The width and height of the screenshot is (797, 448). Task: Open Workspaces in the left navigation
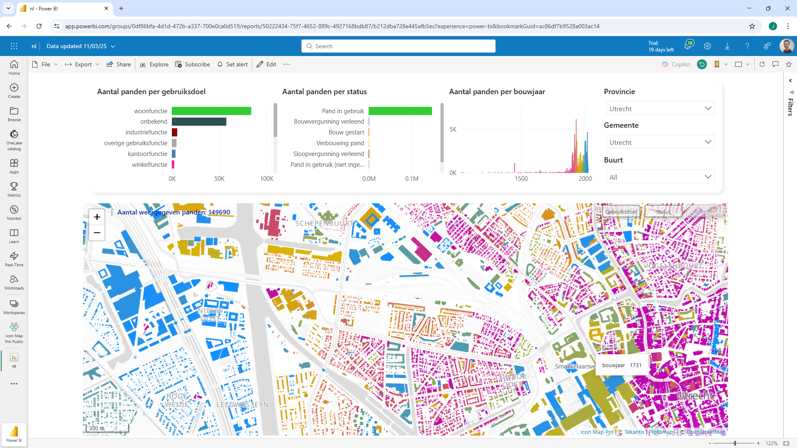click(x=14, y=307)
